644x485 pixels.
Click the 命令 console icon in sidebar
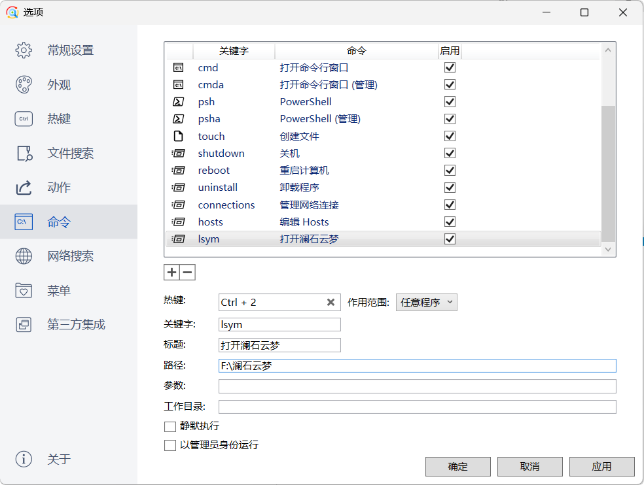(24, 222)
